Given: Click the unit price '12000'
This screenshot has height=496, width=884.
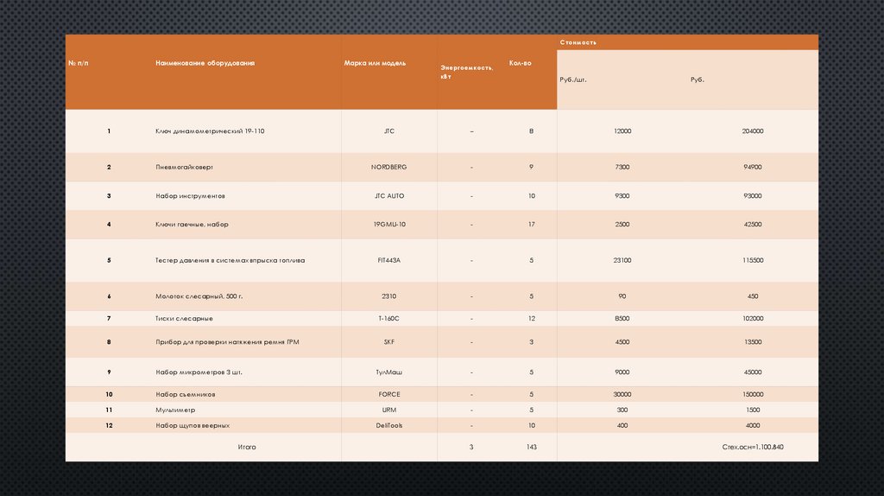Looking at the screenshot, I should coord(622,130).
